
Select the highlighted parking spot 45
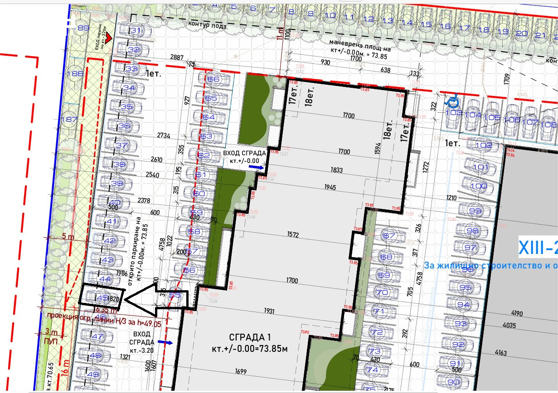click(x=102, y=297)
